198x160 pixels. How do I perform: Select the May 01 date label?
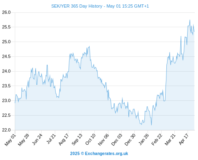pos(10,140)
